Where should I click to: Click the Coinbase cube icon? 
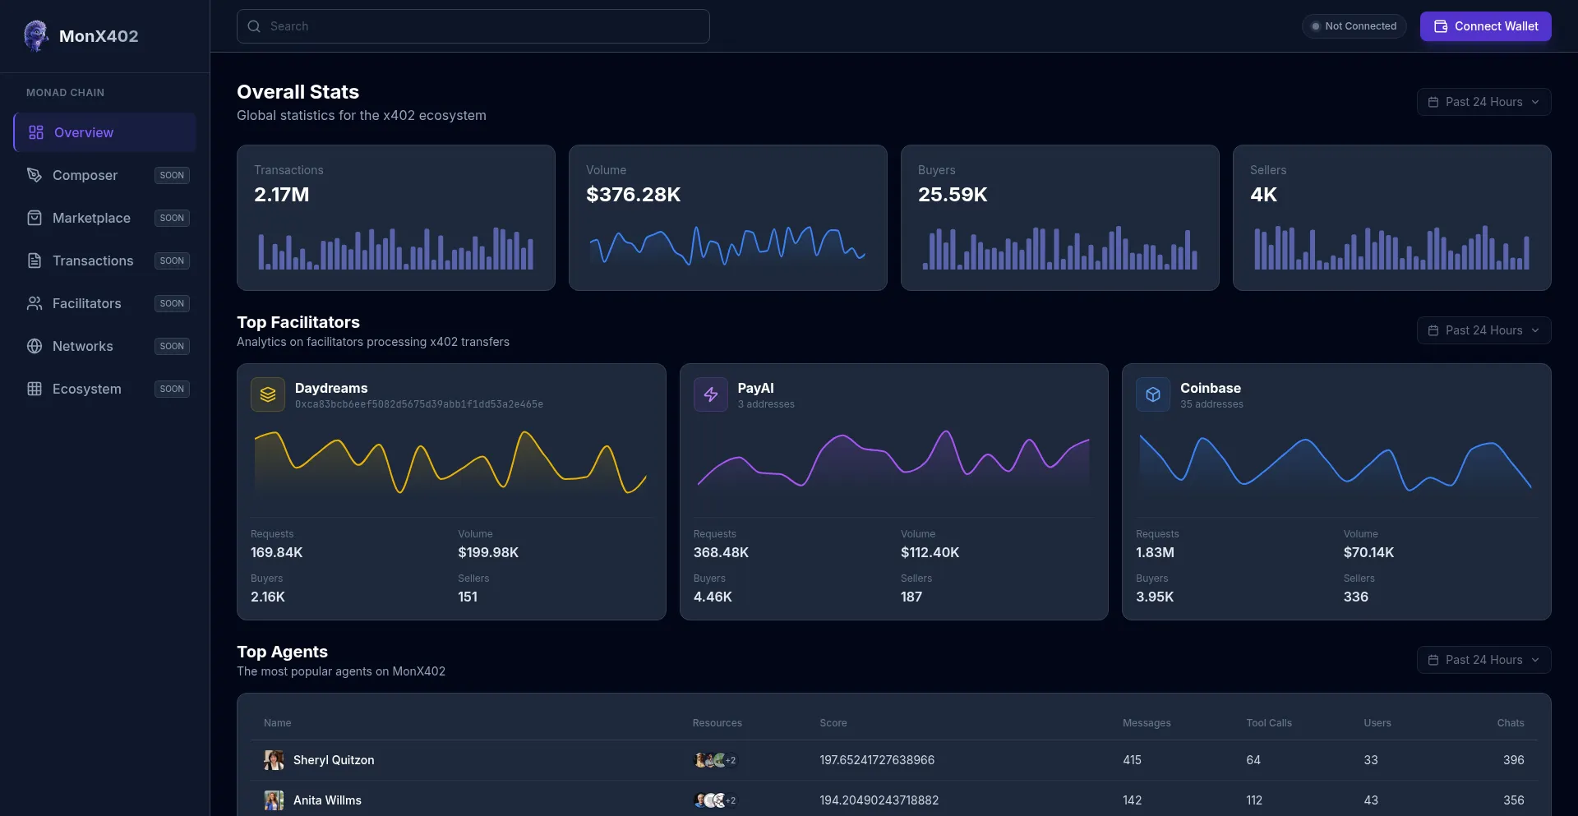click(1153, 394)
